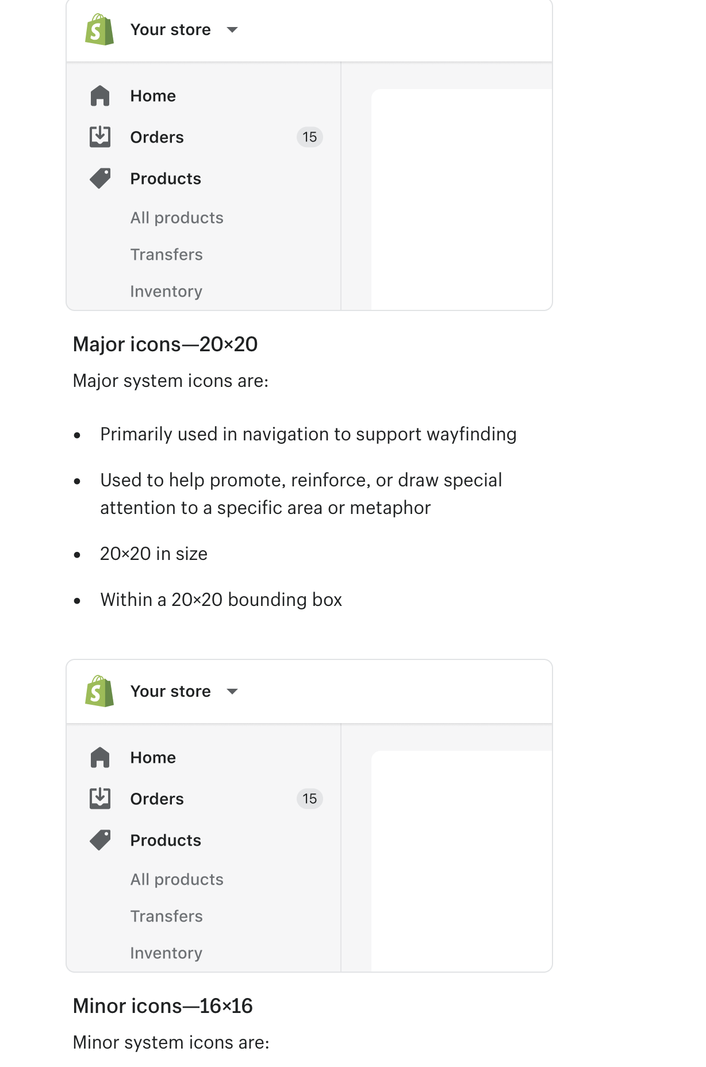Click the Major icons—20×20 heading
Viewport: 706px width, 1067px height.
point(166,344)
